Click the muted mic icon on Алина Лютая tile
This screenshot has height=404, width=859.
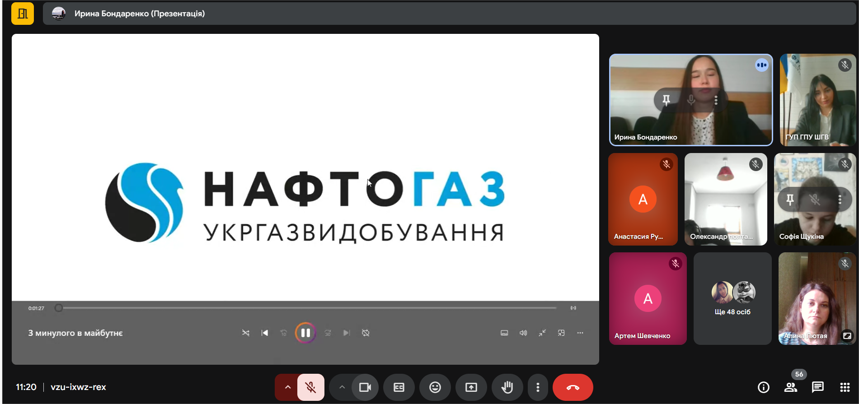click(845, 264)
